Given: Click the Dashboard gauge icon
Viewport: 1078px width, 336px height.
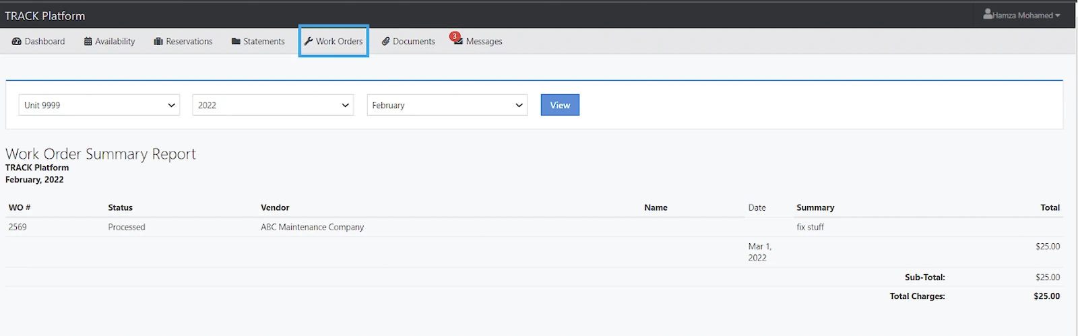Looking at the screenshot, I should tap(17, 42).
